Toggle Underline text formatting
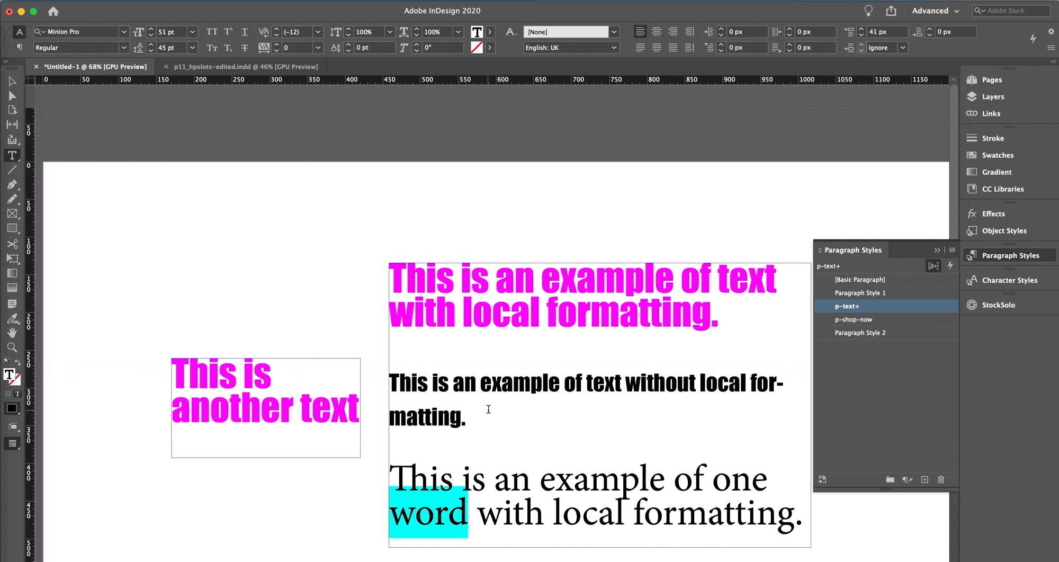This screenshot has width=1059, height=562. point(244,32)
